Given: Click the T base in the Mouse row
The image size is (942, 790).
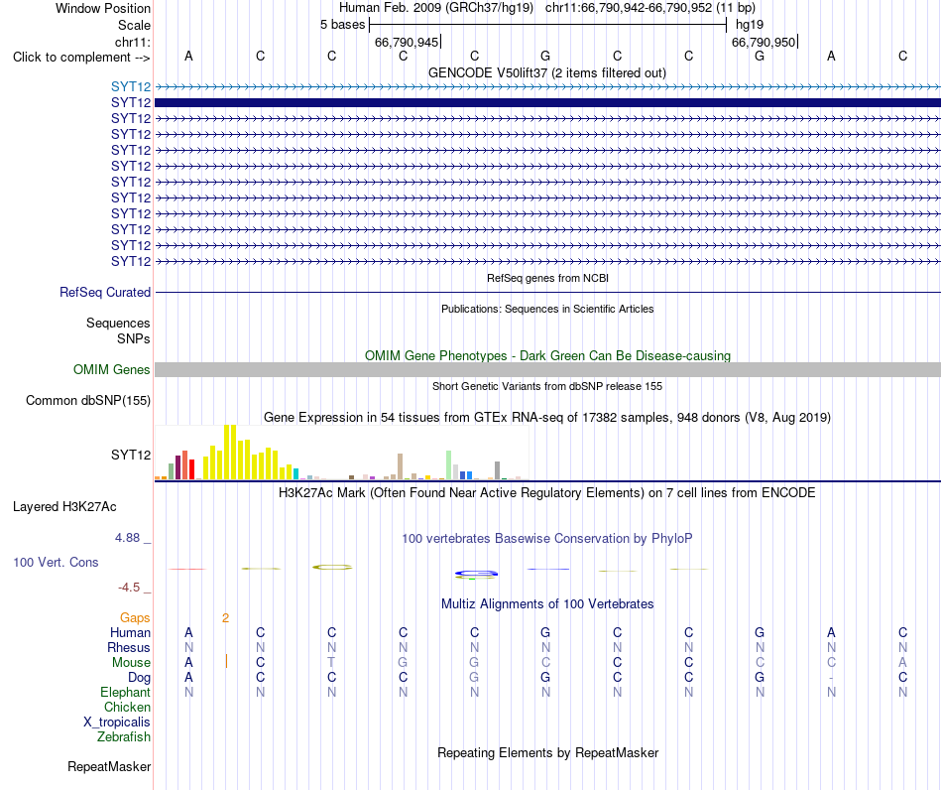Looking at the screenshot, I should point(331,663).
